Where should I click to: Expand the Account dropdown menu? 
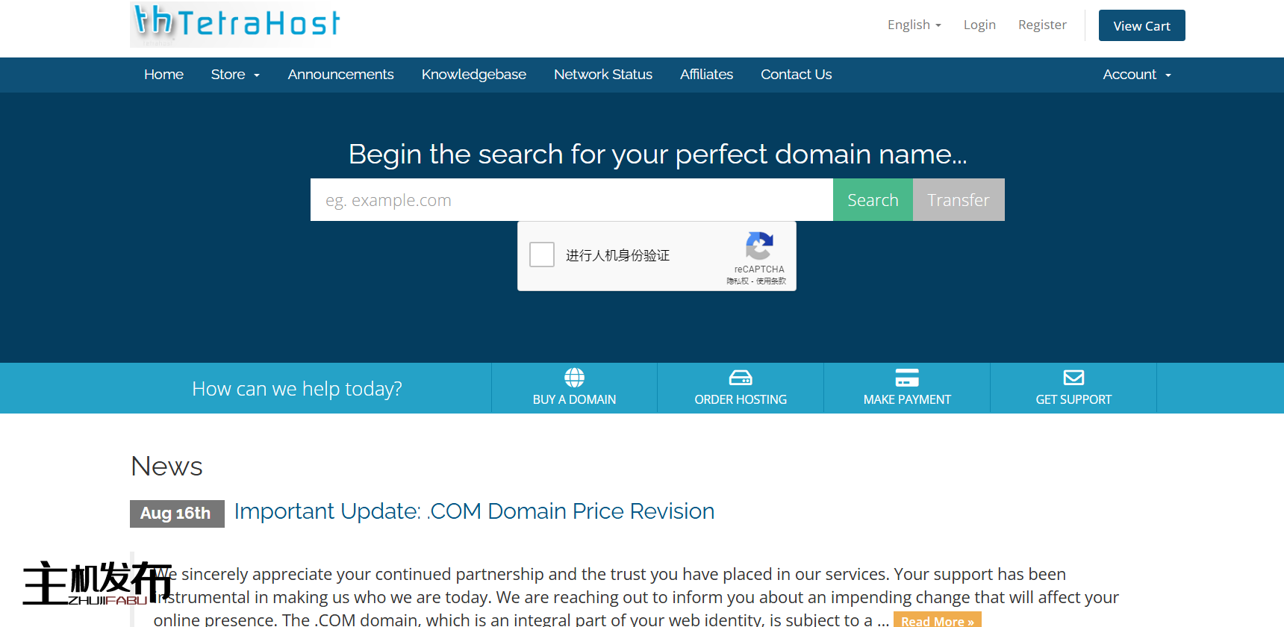[1136, 75]
